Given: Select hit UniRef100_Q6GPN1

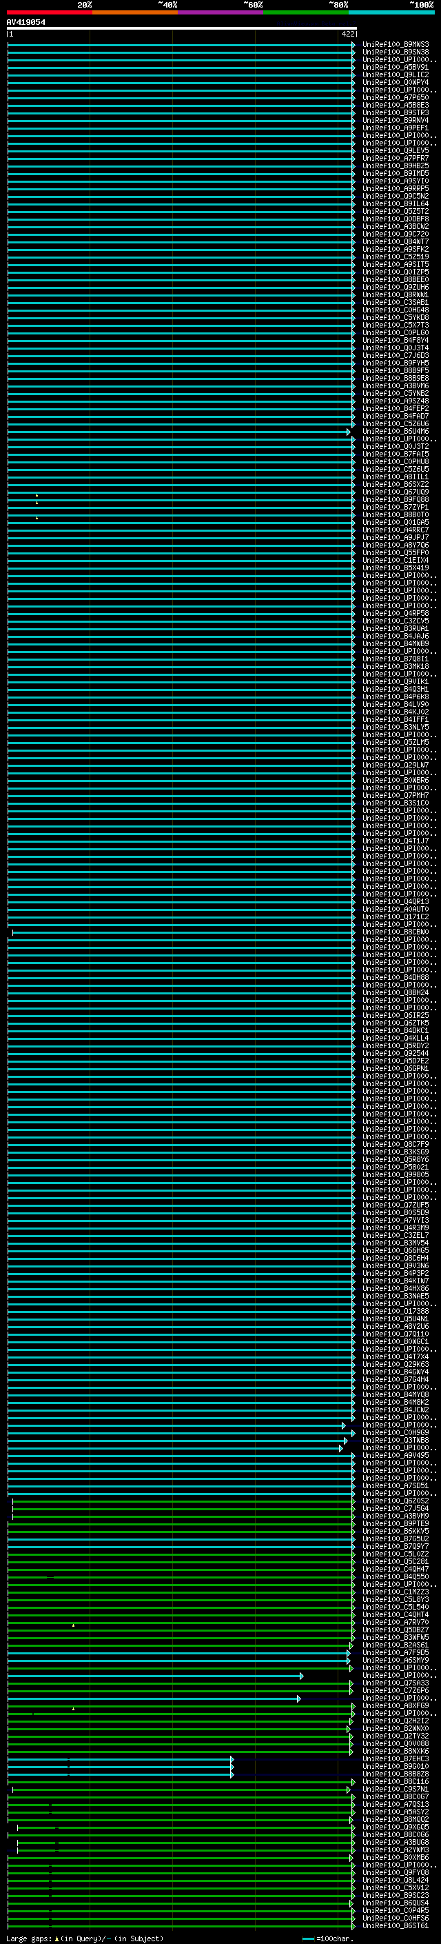Looking at the screenshot, I should coord(395,1068).
